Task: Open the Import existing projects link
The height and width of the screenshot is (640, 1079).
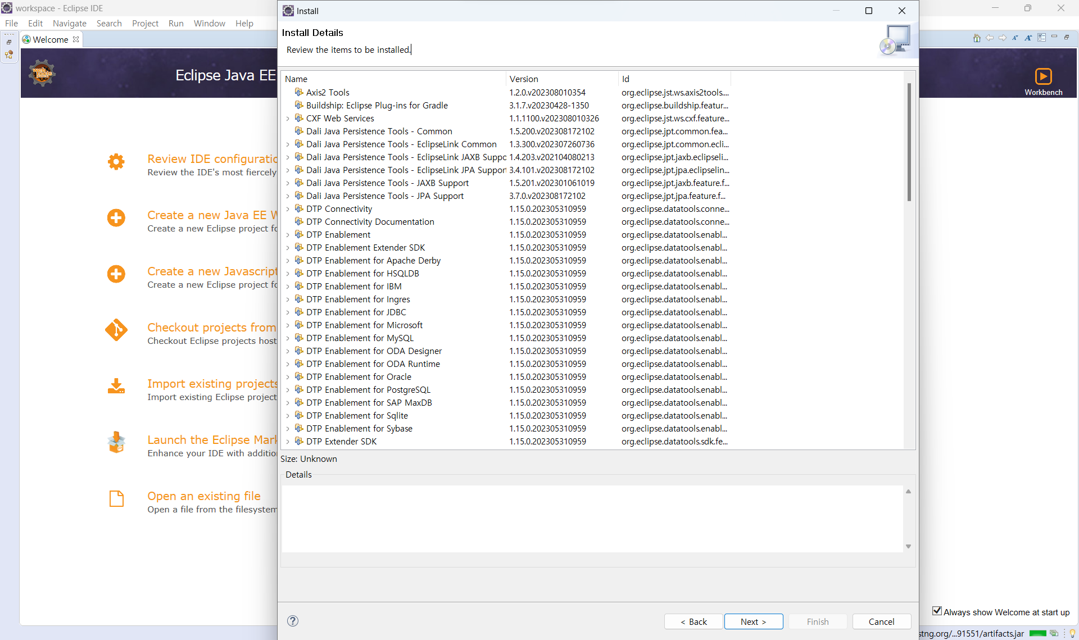Action: 212,384
